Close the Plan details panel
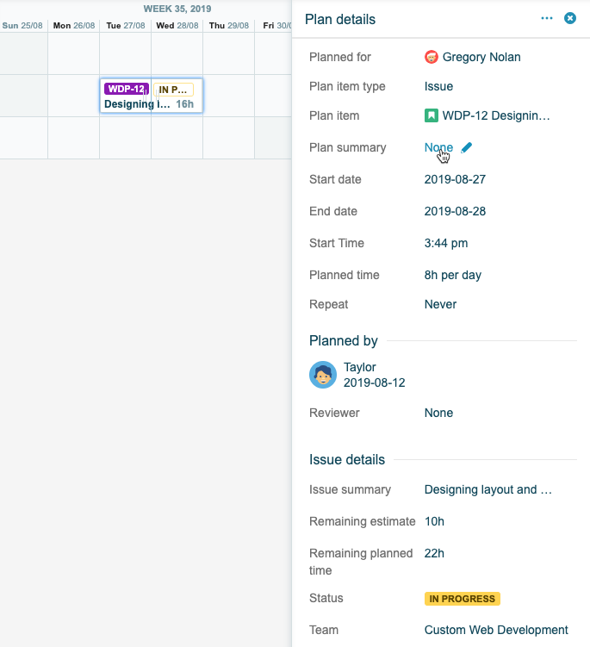 (x=569, y=18)
